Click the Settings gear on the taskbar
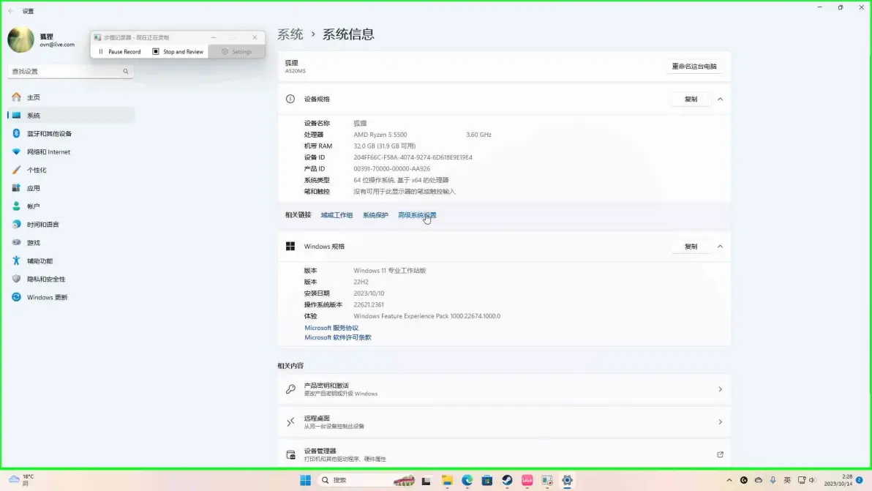872x491 pixels. pos(567,481)
